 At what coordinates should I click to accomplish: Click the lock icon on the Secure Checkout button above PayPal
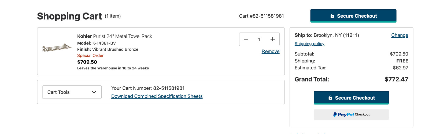[330, 98]
